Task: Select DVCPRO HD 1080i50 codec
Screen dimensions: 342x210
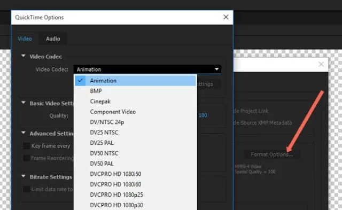Action: pos(135,174)
